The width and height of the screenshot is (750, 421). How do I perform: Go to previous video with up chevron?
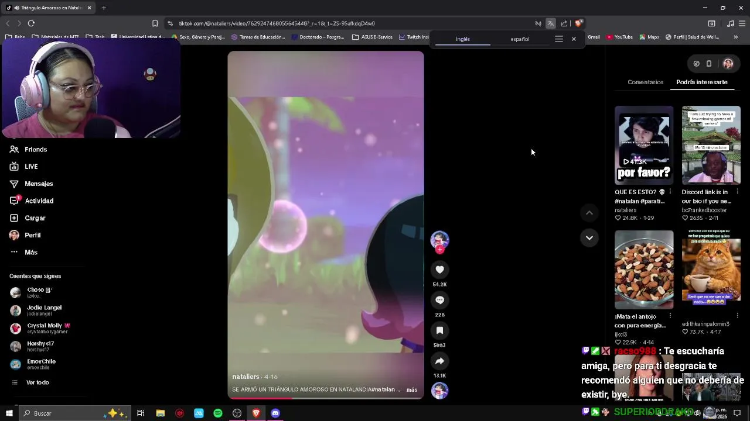[589, 213]
